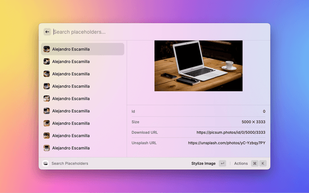Image resolution: width=309 pixels, height=193 pixels.
Task: Open the unsplash.com photo URL
Action: (226, 143)
